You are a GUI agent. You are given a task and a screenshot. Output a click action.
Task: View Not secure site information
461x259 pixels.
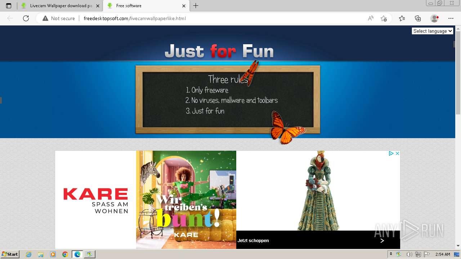[x=59, y=18]
